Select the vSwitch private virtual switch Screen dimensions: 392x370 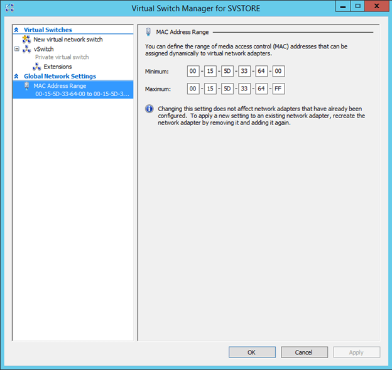[x=44, y=49]
